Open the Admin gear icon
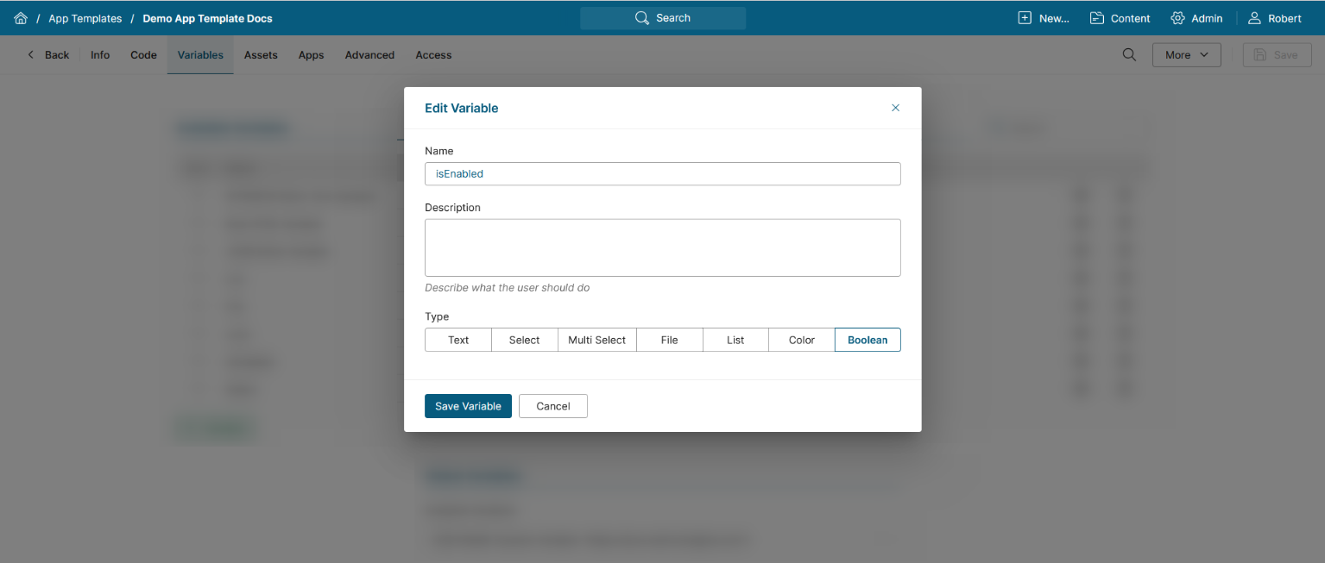The image size is (1325, 563). tap(1177, 18)
